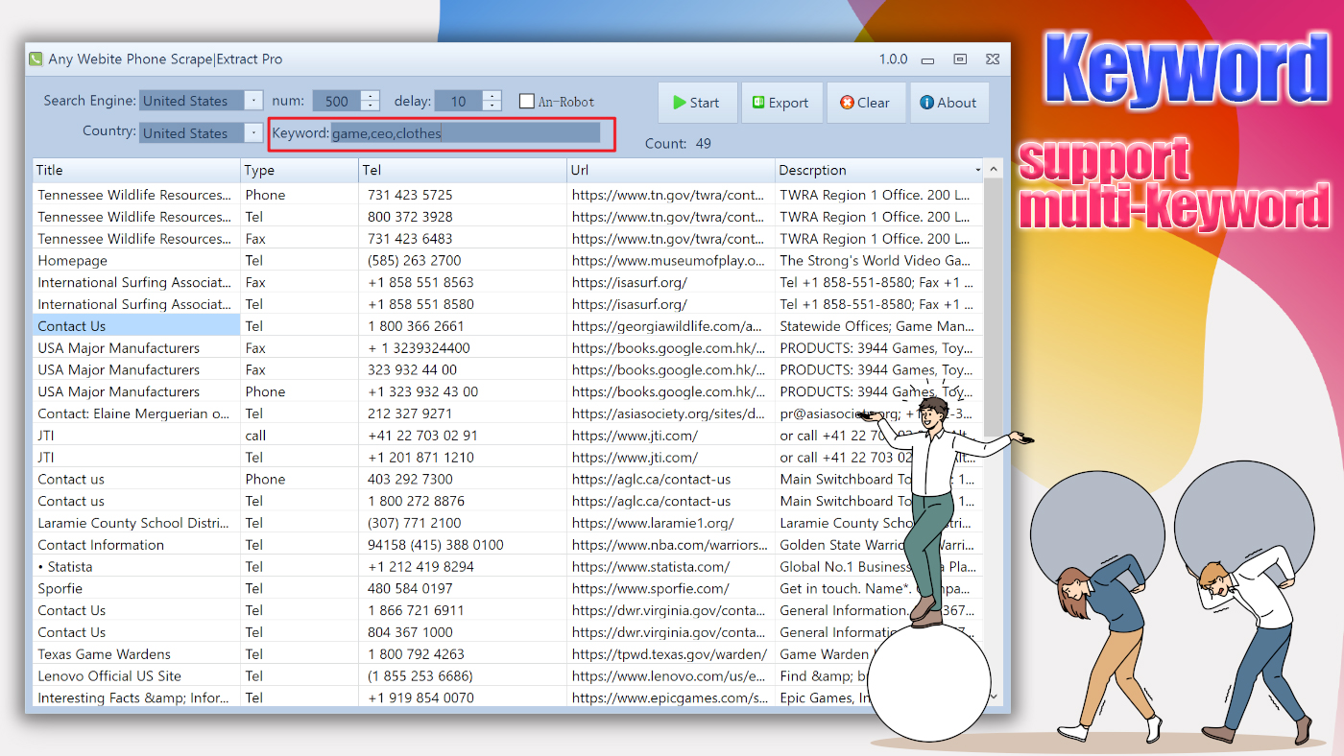Open the Country dropdown

[x=252, y=133]
